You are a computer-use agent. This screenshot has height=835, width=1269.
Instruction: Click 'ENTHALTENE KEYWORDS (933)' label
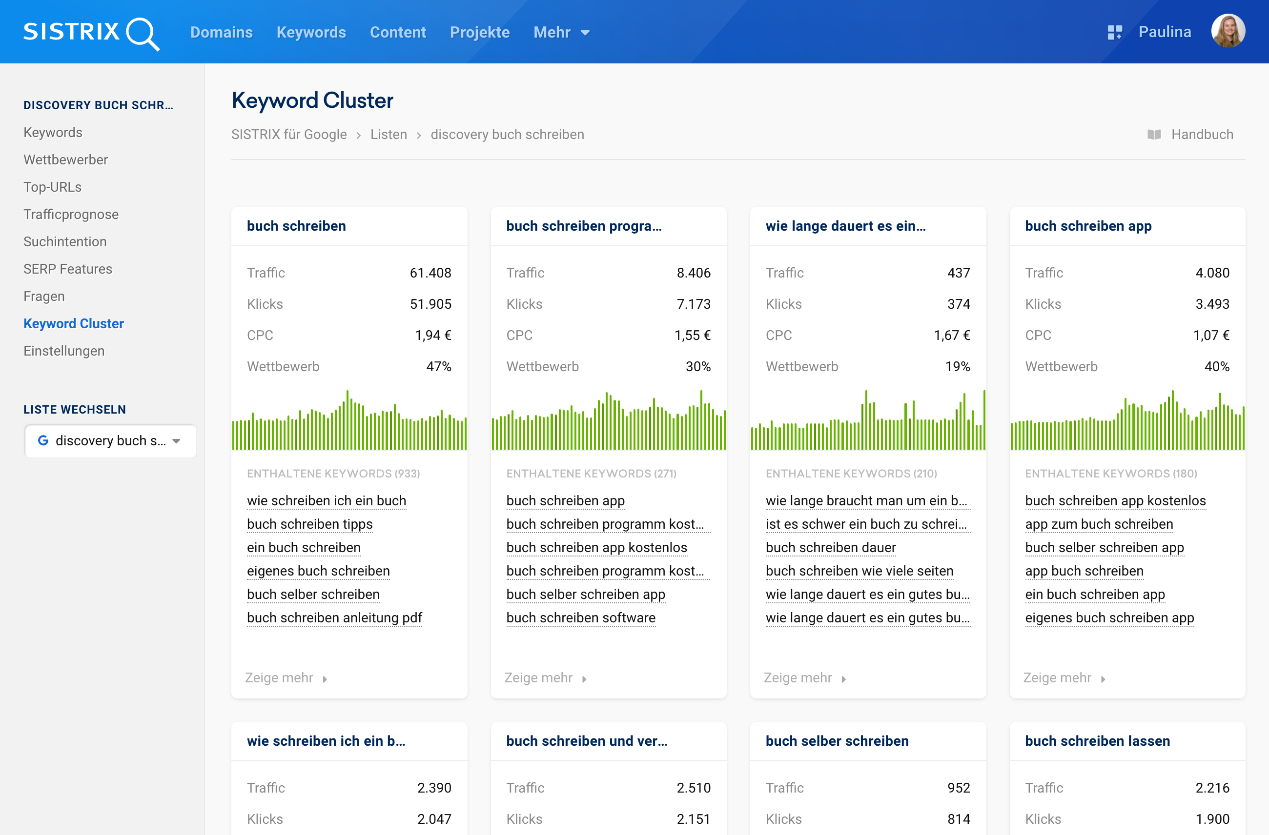(x=333, y=473)
